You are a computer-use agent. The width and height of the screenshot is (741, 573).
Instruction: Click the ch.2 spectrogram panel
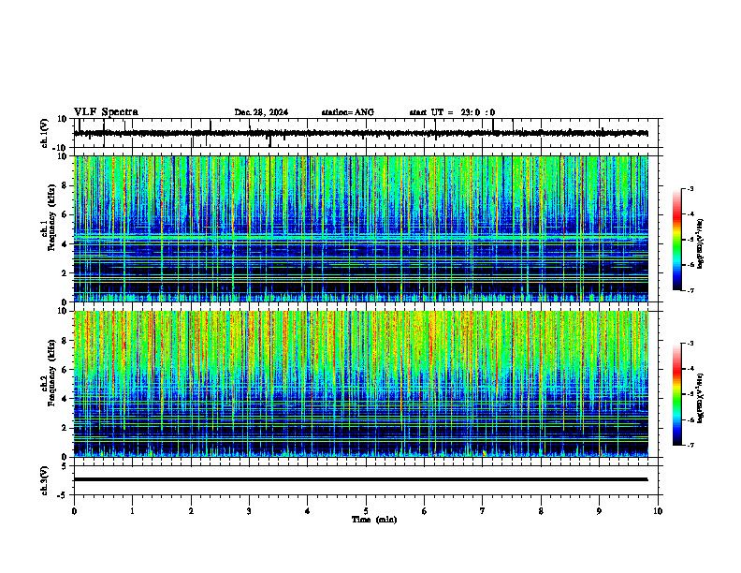[x=361, y=384]
